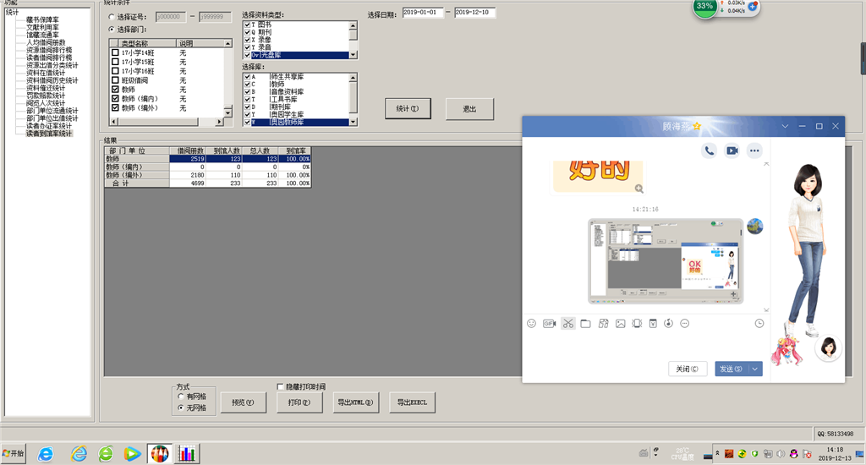Send a picture with the image icon
This screenshot has width=866, height=465.
620,324
